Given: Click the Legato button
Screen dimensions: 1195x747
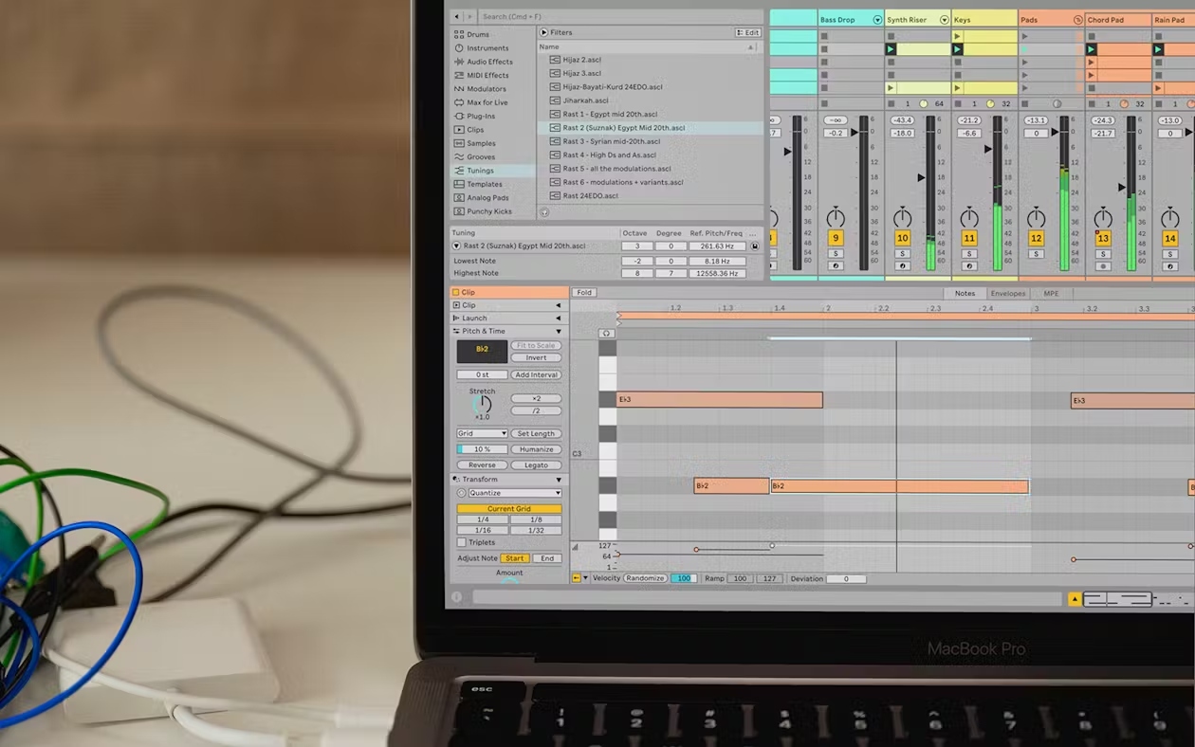Looking at the screenshot, I should tap(536, 465).
